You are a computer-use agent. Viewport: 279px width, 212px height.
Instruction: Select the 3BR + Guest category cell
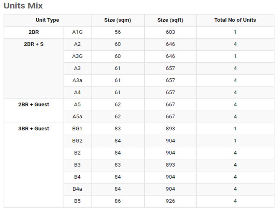click(34, 129)
